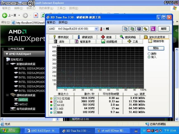
Task: Switch to the 資料夾使用率 tab
Action: 155,37
